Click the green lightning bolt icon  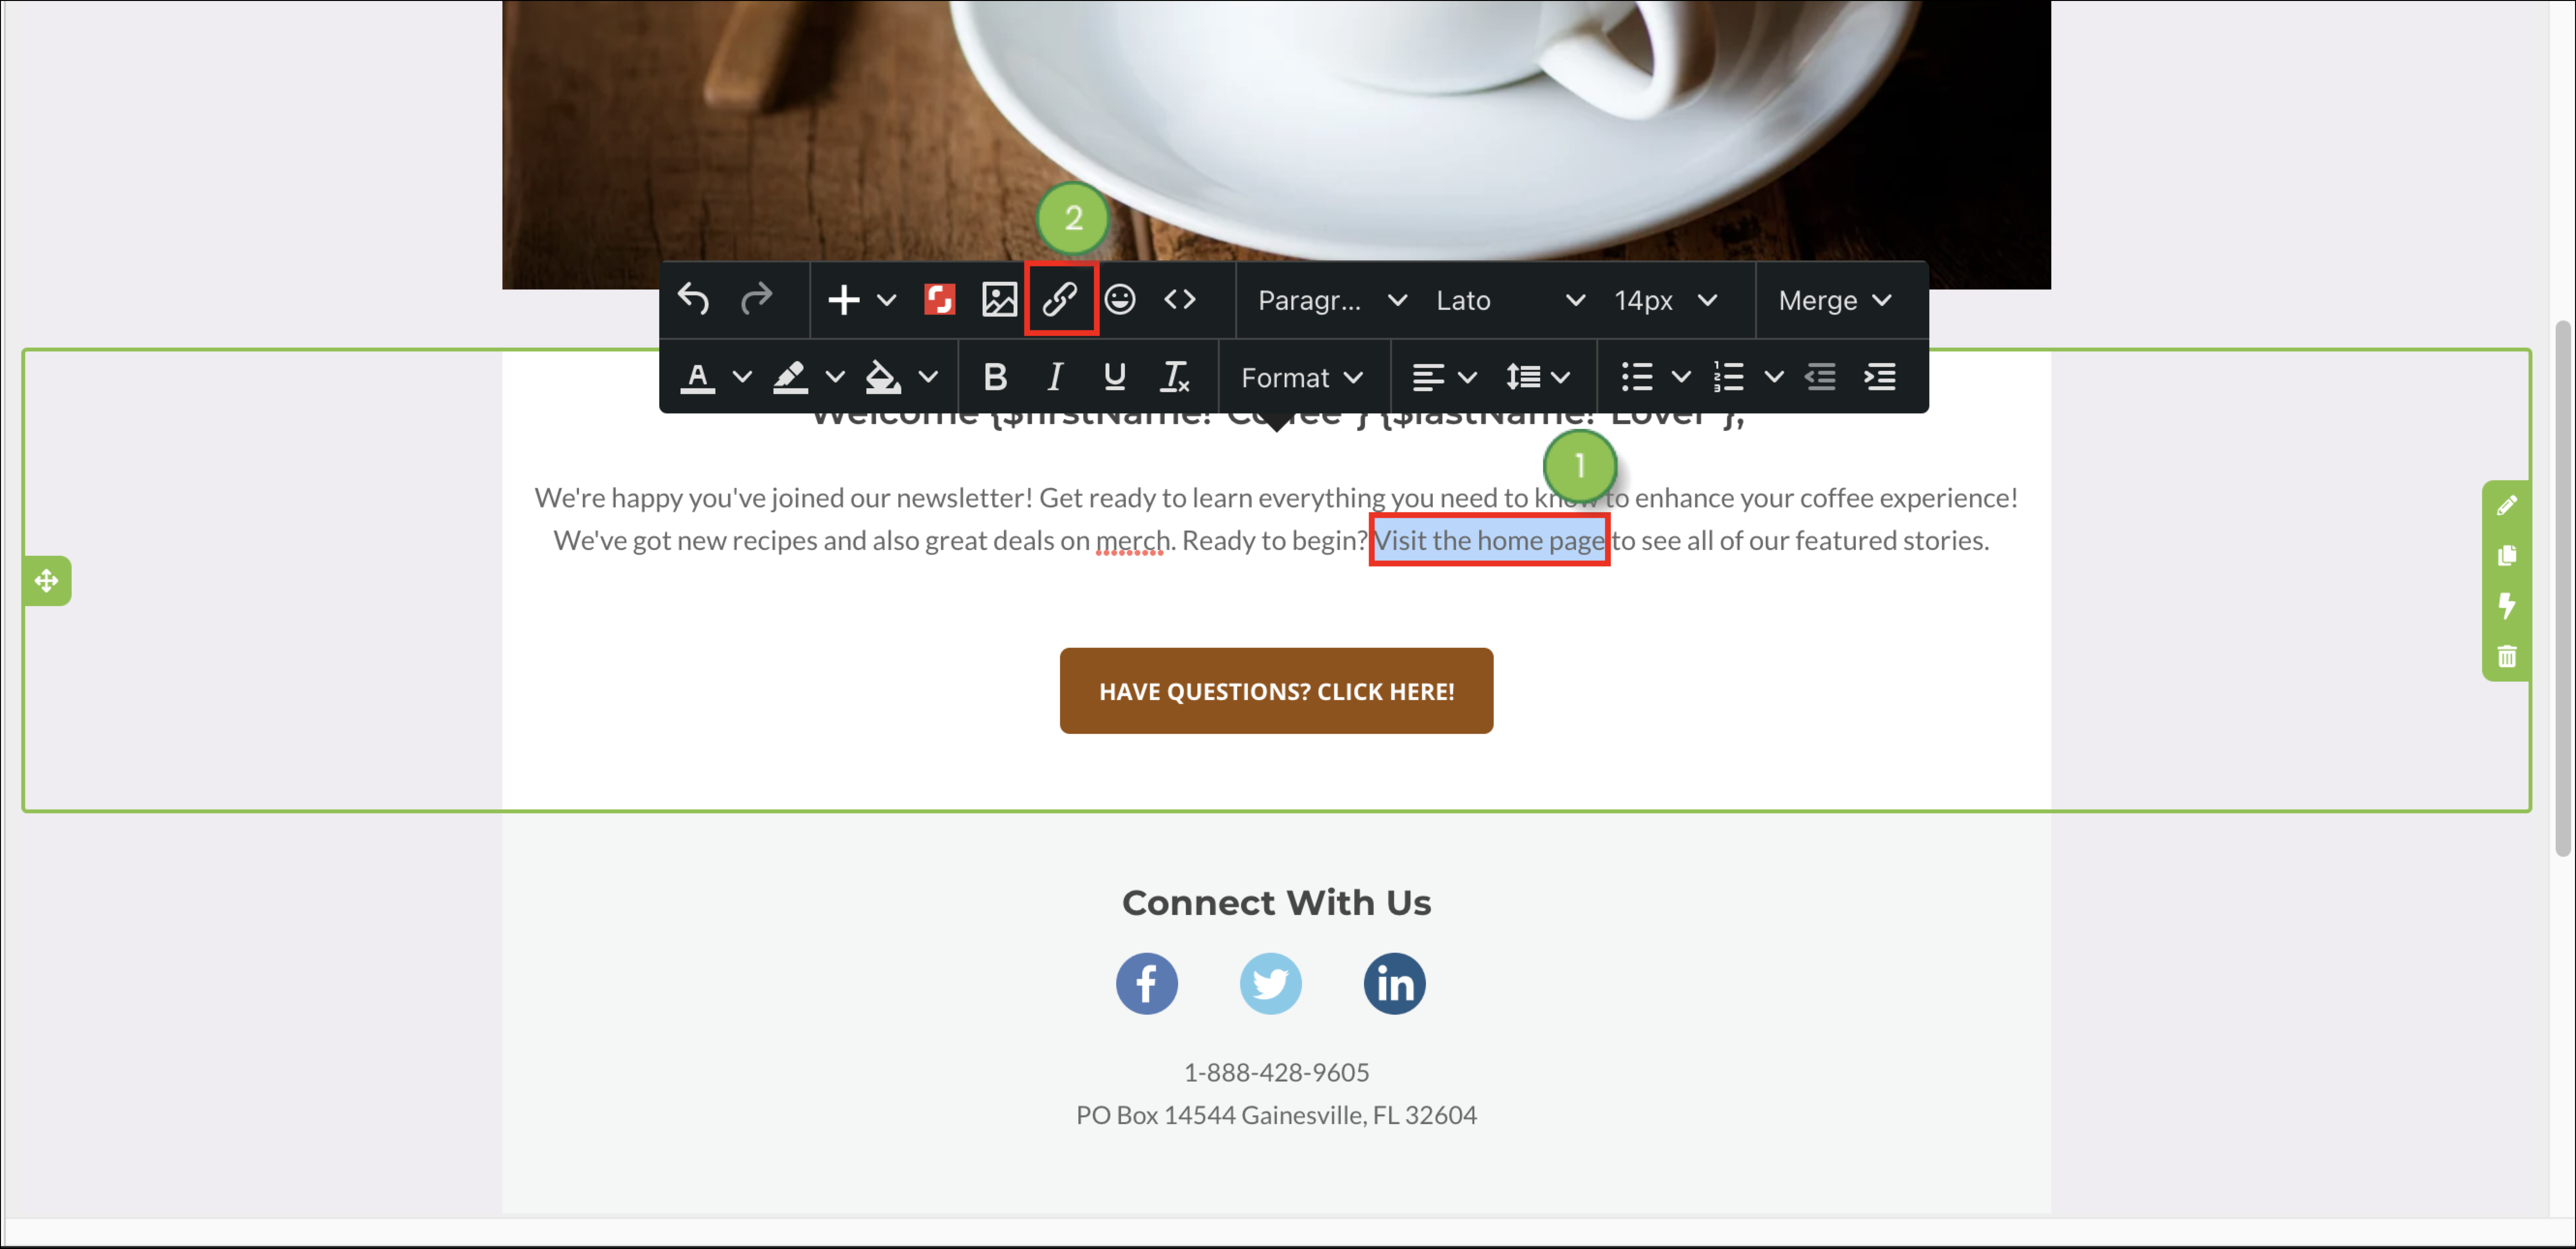[x=2506, y=606]
